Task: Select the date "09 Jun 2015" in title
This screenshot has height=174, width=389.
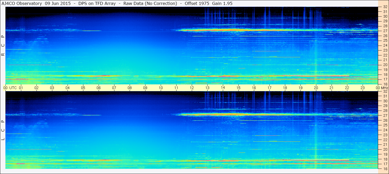Action: click(x=58, y=3)
